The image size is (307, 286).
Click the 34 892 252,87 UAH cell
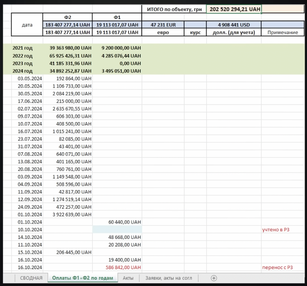67,71
